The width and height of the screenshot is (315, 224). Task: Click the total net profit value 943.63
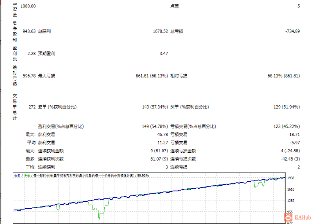29,31
